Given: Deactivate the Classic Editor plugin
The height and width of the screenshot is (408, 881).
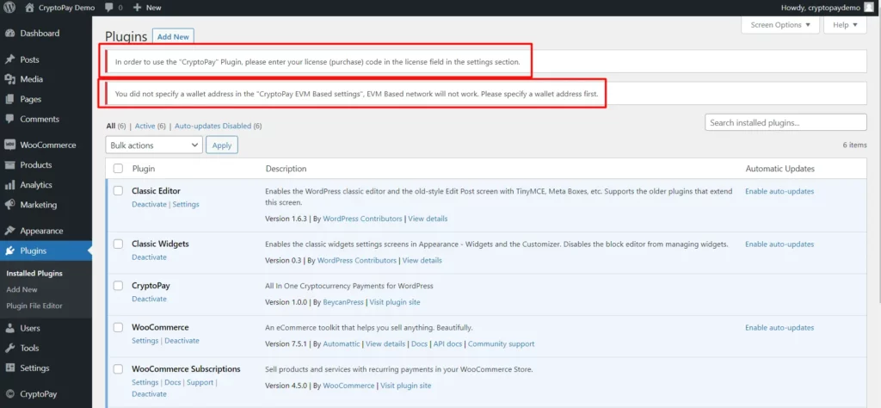Looking at the screenshot, I should [x=149, y=205].
